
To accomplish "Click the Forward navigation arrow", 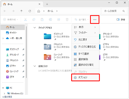I will [13, 11].
